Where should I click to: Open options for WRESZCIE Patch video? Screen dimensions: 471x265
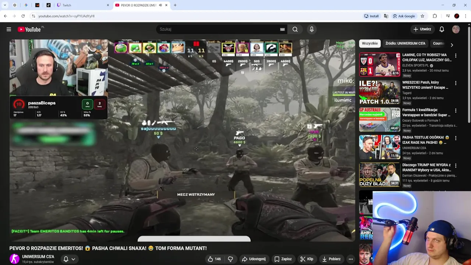click(x=456, y=83)
